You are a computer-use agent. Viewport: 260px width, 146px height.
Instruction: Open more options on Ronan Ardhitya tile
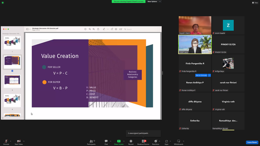point(209,75)
